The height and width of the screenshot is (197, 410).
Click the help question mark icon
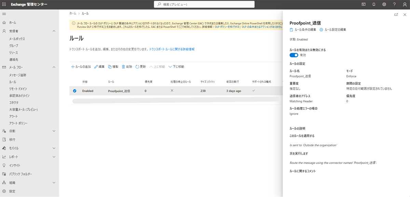(x=394, y=4)
